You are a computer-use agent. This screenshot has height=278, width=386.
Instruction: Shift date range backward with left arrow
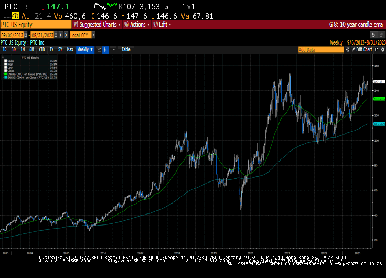pos(61,35)
